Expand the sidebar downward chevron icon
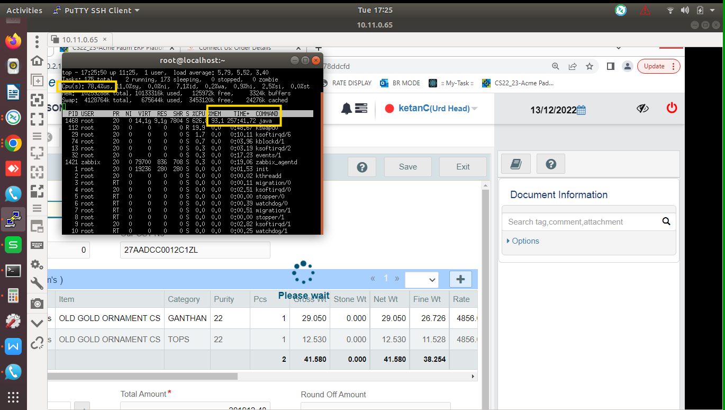 pos(37,323)
